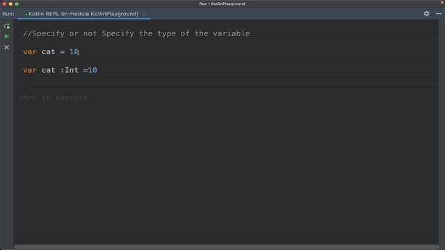Open the Run panel settings gear
This screenshot has height=250, width=445.
(x=426, y=14)
